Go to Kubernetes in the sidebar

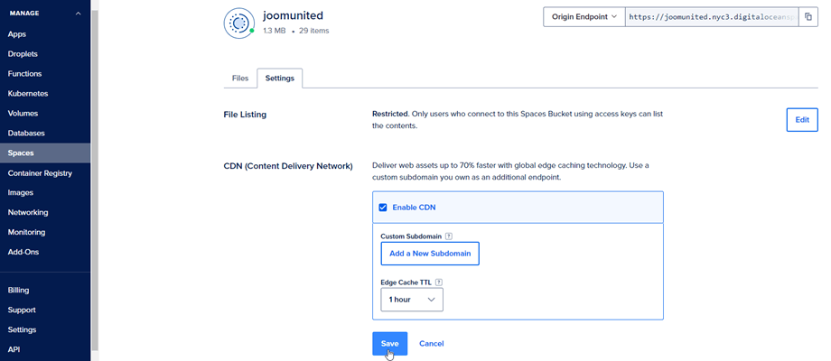pyautogui.click(x=28, y=93)
